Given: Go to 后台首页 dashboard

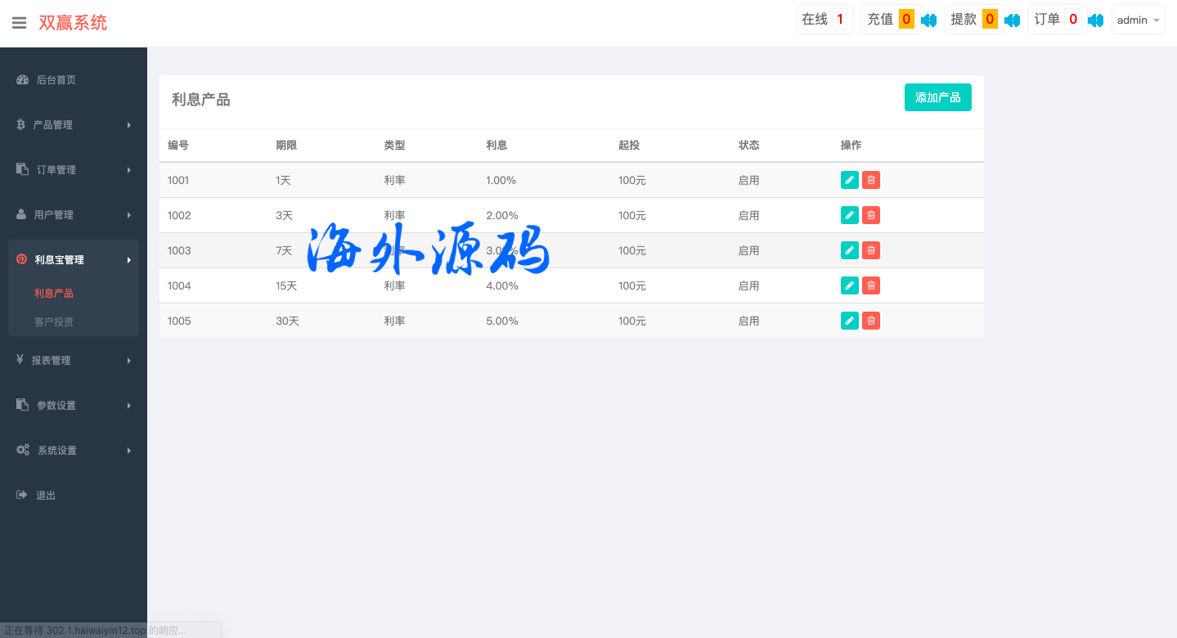Looking at the screenshot, I should pos(56,80).
